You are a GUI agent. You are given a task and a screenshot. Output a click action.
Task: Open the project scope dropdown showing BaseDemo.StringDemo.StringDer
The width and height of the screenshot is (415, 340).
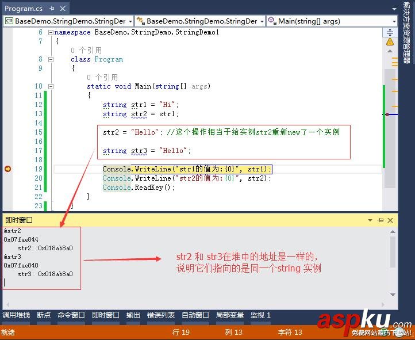[x=68, y=21]
